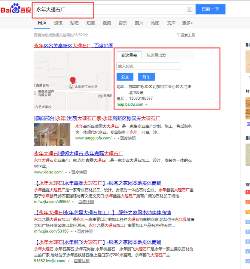
Task: Click the 公交 transit button
Action: [125, 77]
